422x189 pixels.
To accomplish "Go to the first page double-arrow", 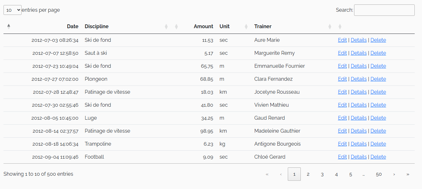I will click(267, 174).
